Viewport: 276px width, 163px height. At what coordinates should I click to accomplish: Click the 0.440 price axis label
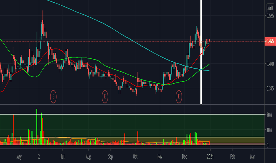[x=270, y=64]
